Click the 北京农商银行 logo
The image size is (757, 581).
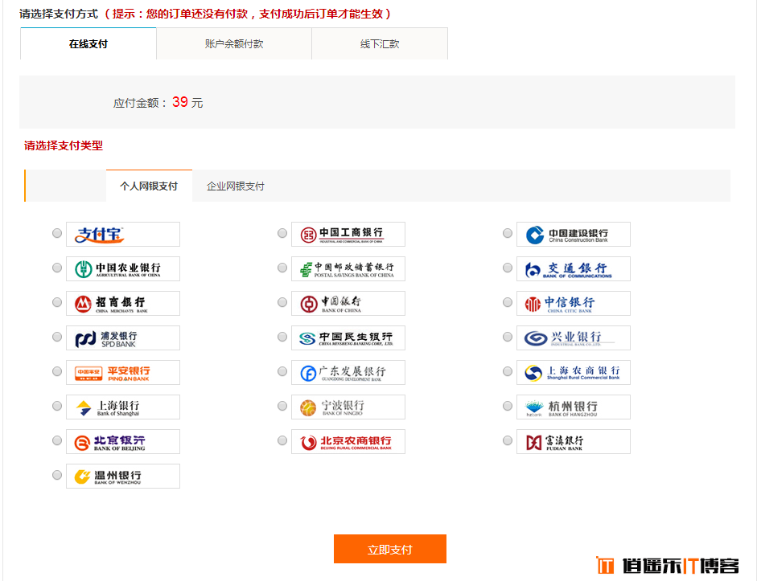[x=348, y=442]
